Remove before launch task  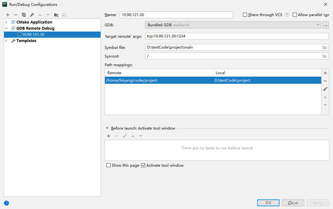117,136
